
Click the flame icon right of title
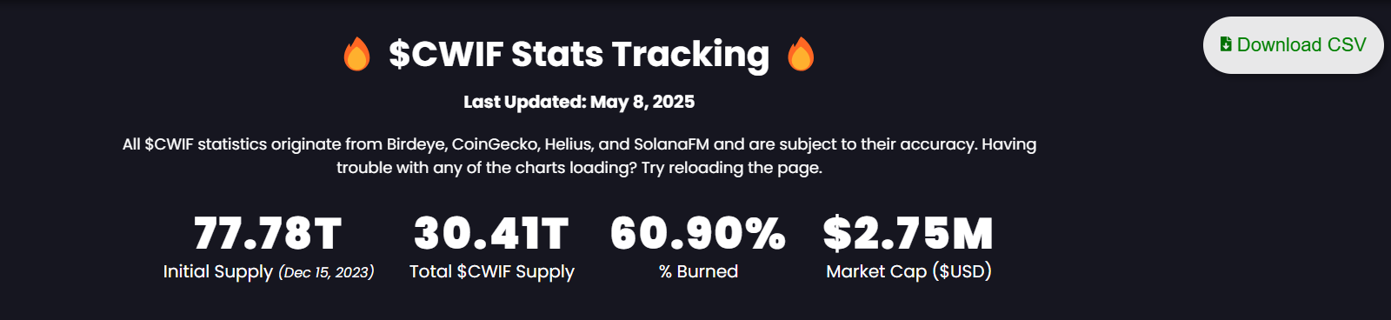(801, 54)
